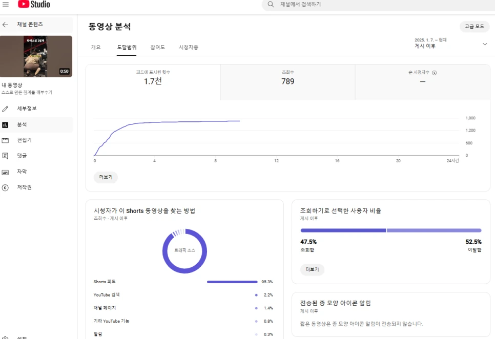Open 자막 in the sidebar
The width and height of the screenshot is (495, 339).
click(x=36, y=172)
